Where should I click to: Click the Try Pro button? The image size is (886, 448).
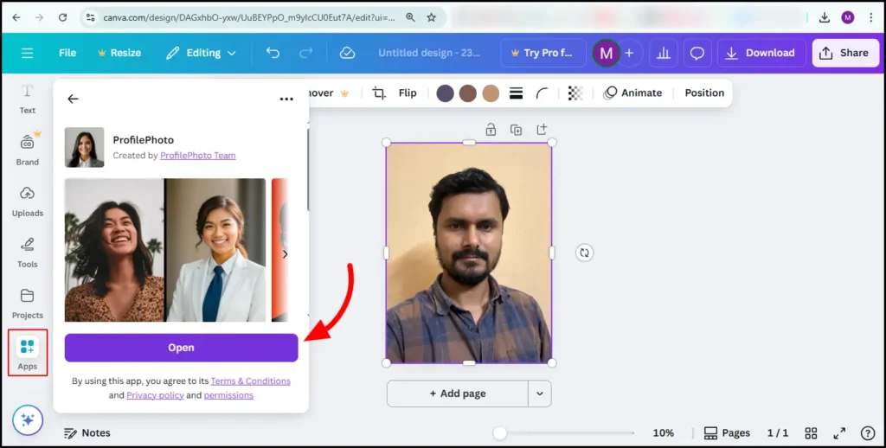click(x=543, y=53)
